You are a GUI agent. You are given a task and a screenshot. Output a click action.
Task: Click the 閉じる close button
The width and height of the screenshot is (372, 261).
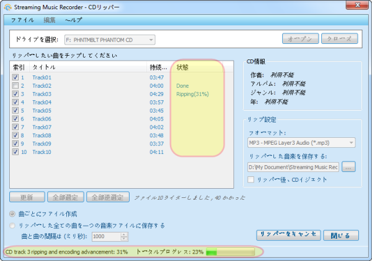pos(341,235)
